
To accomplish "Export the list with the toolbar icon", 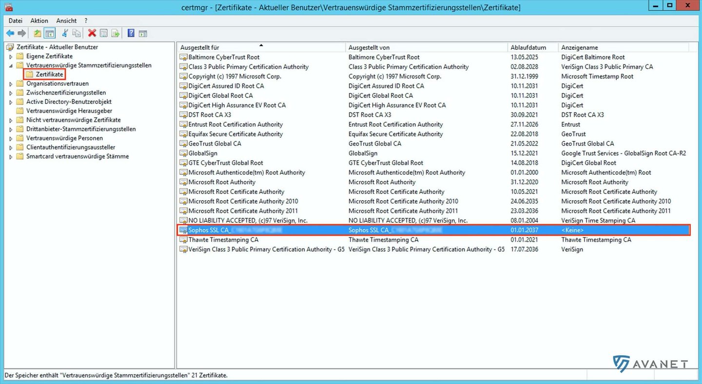I will coord(116,33).
